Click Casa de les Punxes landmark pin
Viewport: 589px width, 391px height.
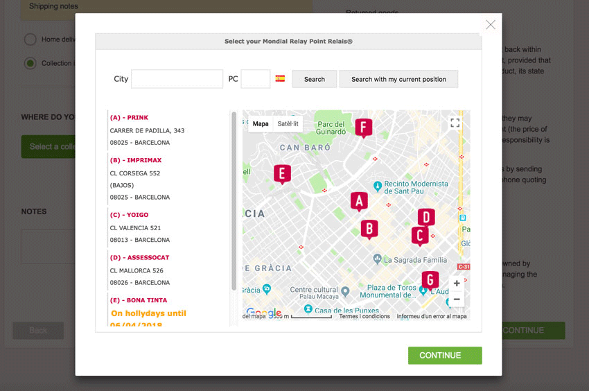point(308,309)
